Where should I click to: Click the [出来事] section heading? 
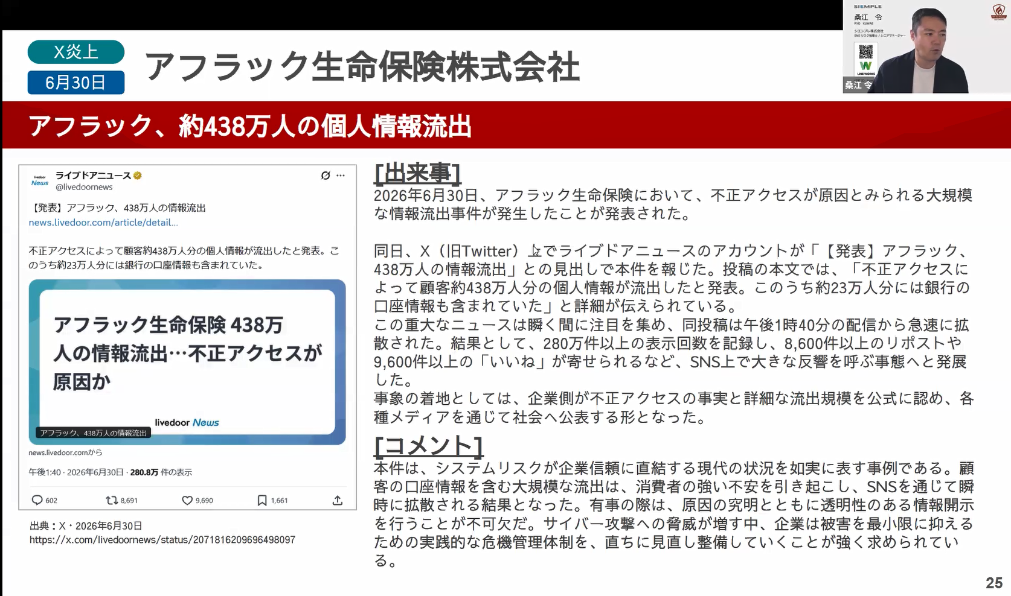tap(417, 174)
